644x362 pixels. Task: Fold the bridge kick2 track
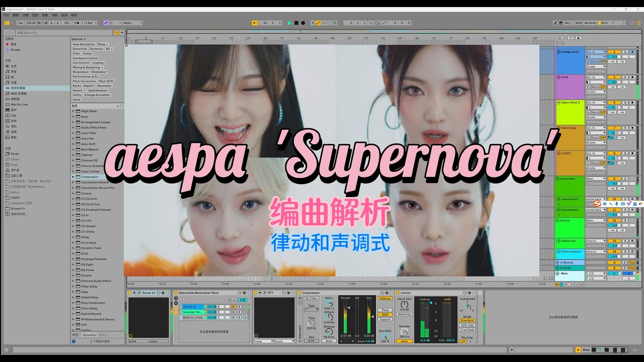click(558, 52)
